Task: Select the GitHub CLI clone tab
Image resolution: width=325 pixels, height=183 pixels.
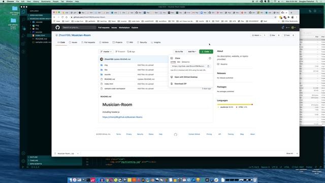Action: (x=186, y=62)
